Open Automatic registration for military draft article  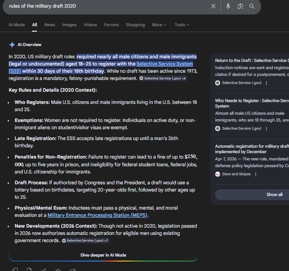click(252, 149)
